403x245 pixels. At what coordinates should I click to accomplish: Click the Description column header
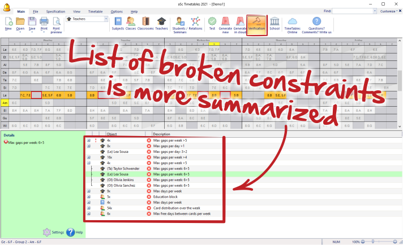pyautogui.click(x=277, y=134)
